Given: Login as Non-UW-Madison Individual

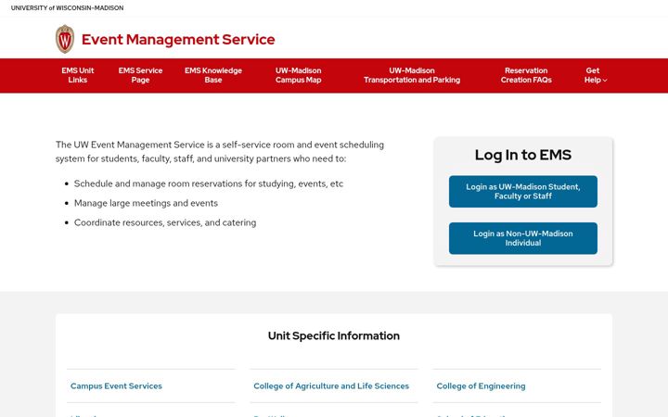Looking at the screenshot, I should [x=523, y=238].
